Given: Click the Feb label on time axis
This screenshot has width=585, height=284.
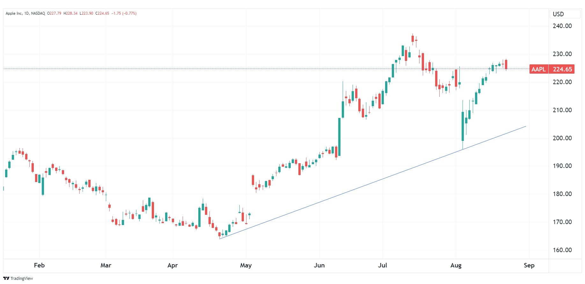Looking at the screenshot, I should tap(39, 265).
